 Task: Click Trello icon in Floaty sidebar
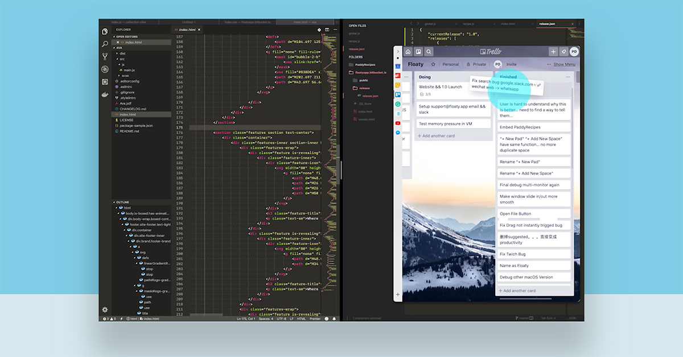click(x=398, y=95)
